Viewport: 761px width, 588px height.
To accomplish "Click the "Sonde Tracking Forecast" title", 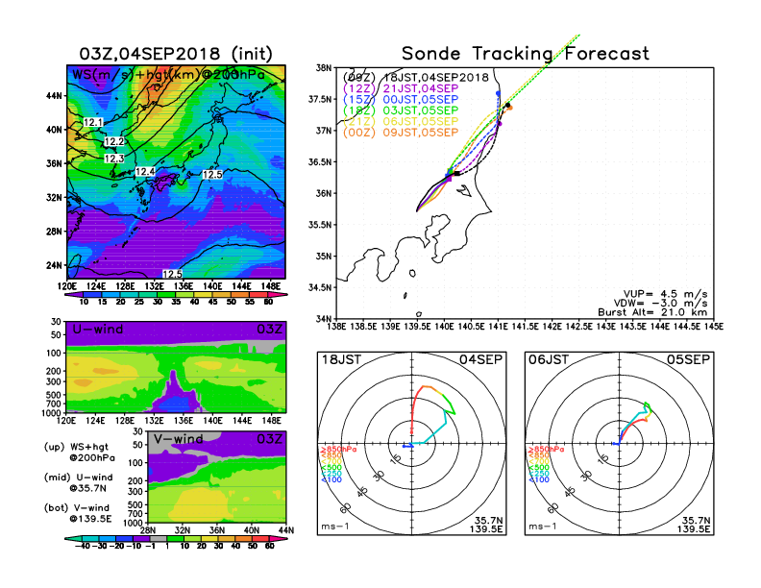I will [x=526, y=54].
